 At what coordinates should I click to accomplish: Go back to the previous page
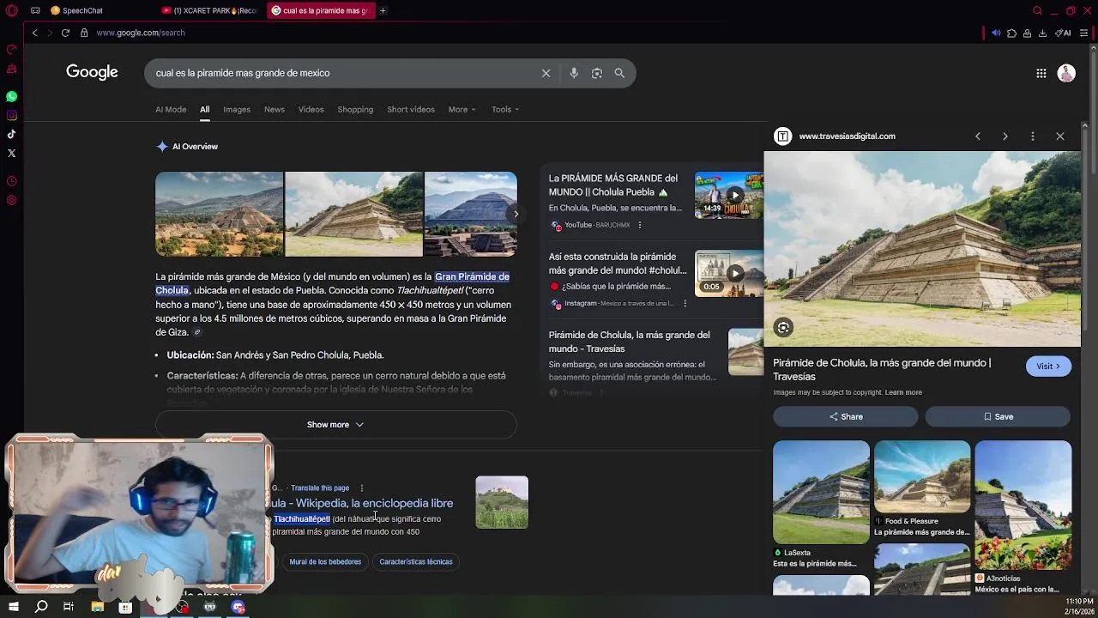(x=34, y=33)
